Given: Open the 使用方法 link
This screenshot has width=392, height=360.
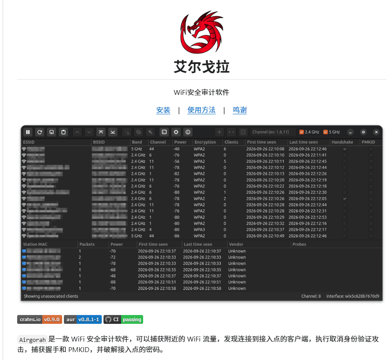Looking at the screenshot, I should click(201, 110).
